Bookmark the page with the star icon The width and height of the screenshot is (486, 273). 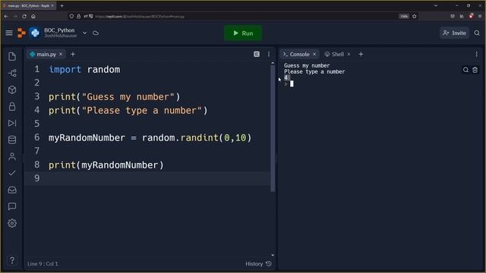415,16
